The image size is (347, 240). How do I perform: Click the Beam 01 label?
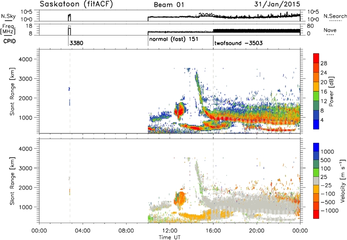(x=169, y=5)
